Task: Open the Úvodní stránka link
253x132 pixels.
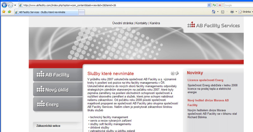Action: (x=123, y=23)
